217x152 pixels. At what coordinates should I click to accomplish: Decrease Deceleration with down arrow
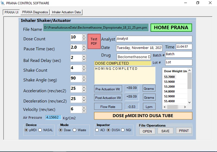coord(84,101)
